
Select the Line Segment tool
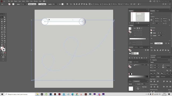pos(5,24)
